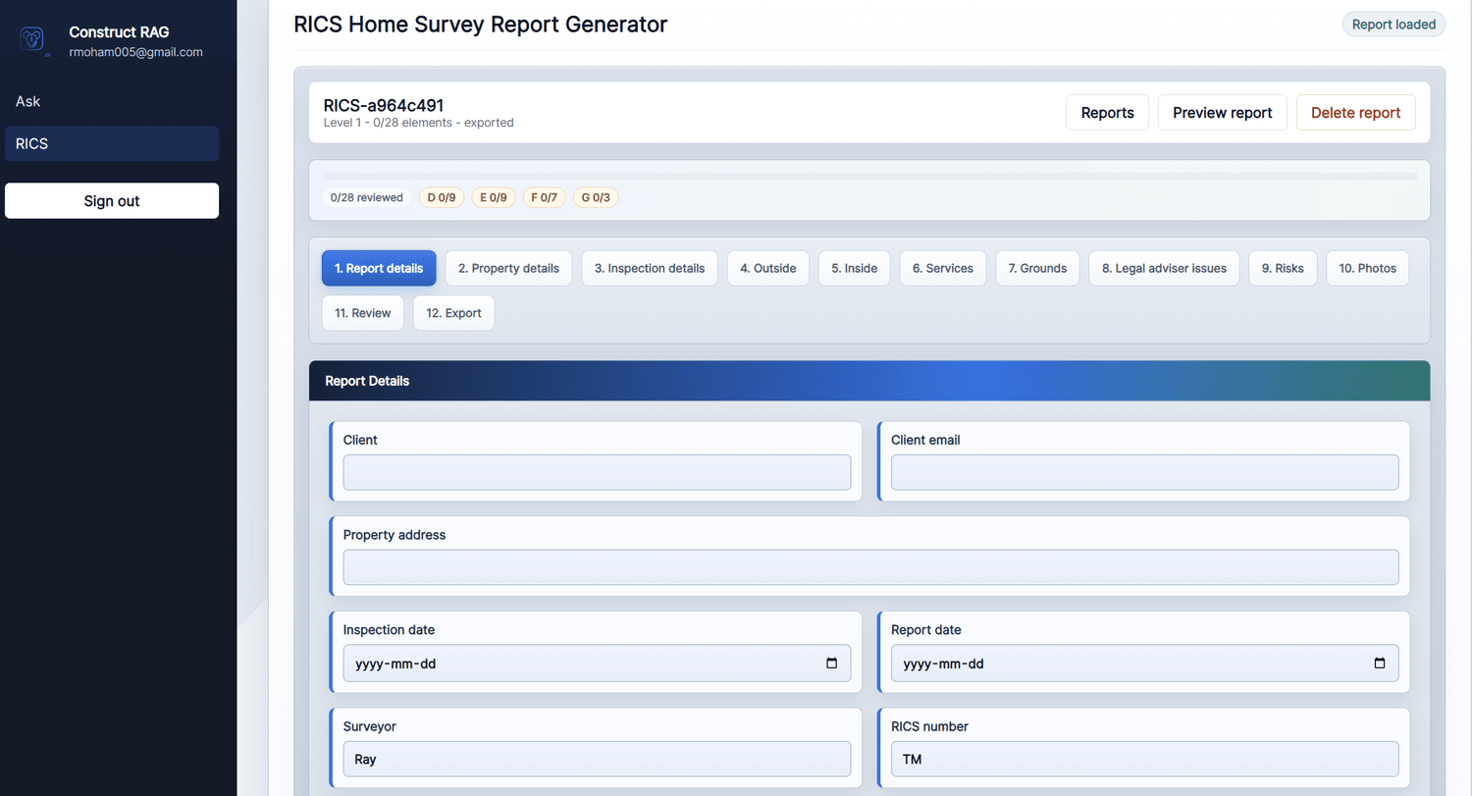Switch to the 12. Export tab

coord(453,313)
